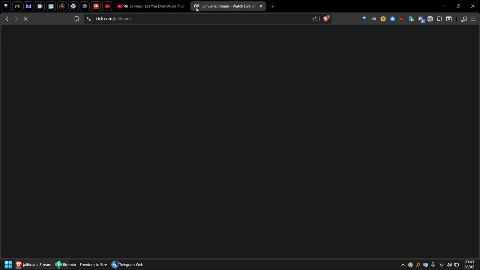Image resolution: width=480 pixels, height=270 pixels.
Task: Go back to the previous page
Action: click(x=7, y=19)
